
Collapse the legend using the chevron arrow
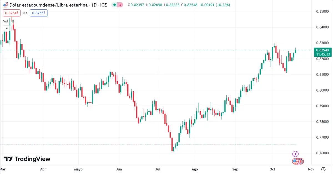click(x=7, y=28)
